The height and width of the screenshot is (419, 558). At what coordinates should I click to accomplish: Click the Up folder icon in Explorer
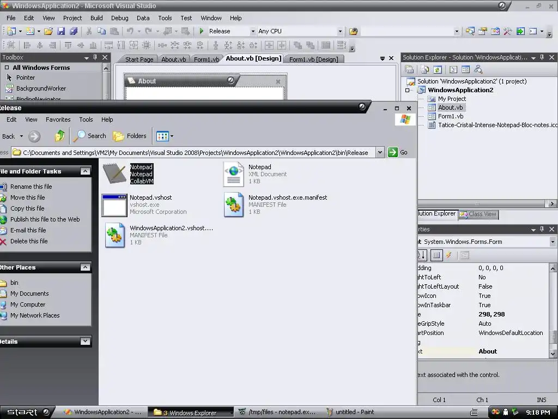tap(60, 136)
